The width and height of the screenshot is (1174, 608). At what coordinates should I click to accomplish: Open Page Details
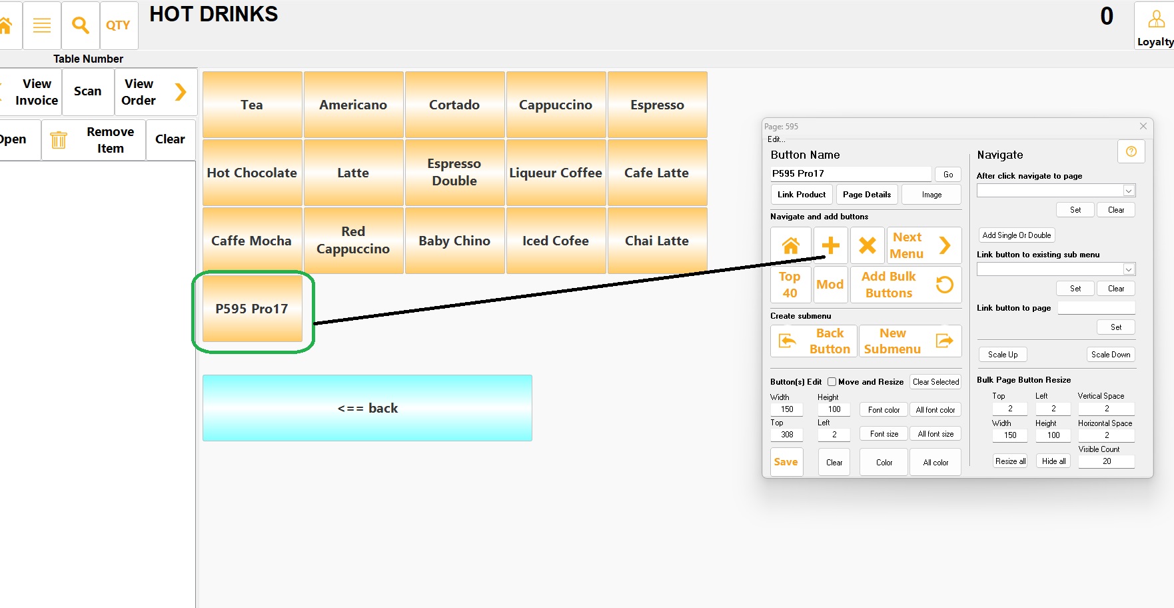click(866, 195)
